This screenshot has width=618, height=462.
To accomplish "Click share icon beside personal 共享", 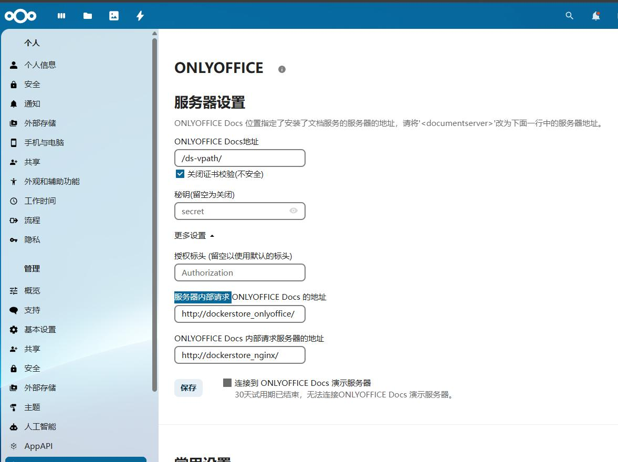I will point(14,162).
